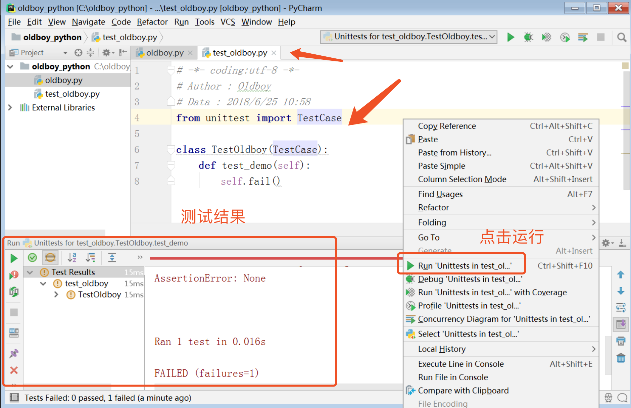The height and width of the screenshot is (408, 631).
Task: Run with Coverage toolbar icon
Action: coord(546,37)
